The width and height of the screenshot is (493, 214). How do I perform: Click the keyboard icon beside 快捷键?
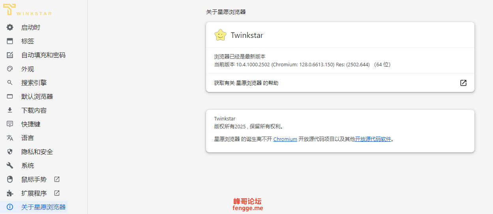tap(10, 124)
